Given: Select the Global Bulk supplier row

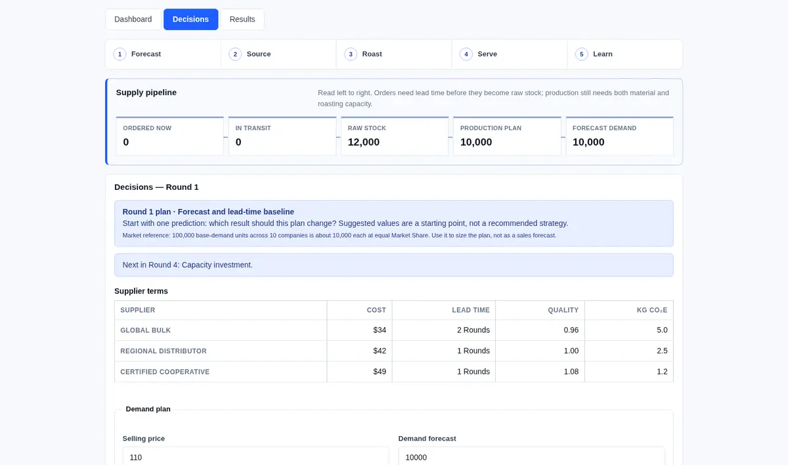Looking at the screenshot, I should [394, 330].
